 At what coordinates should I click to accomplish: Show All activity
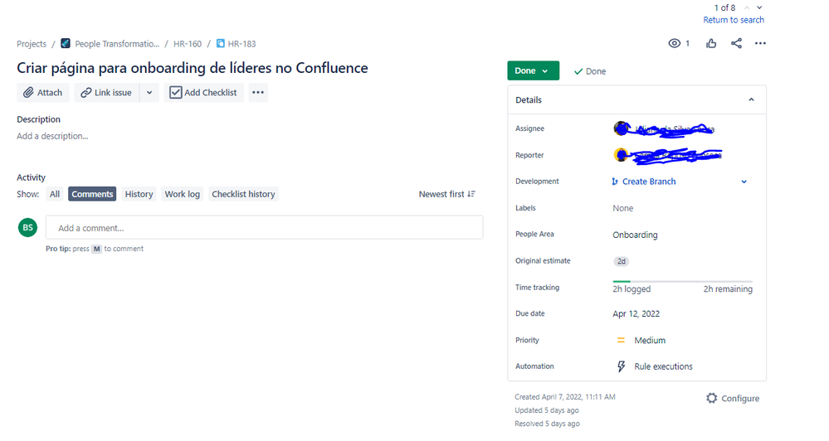coord(55,194)
